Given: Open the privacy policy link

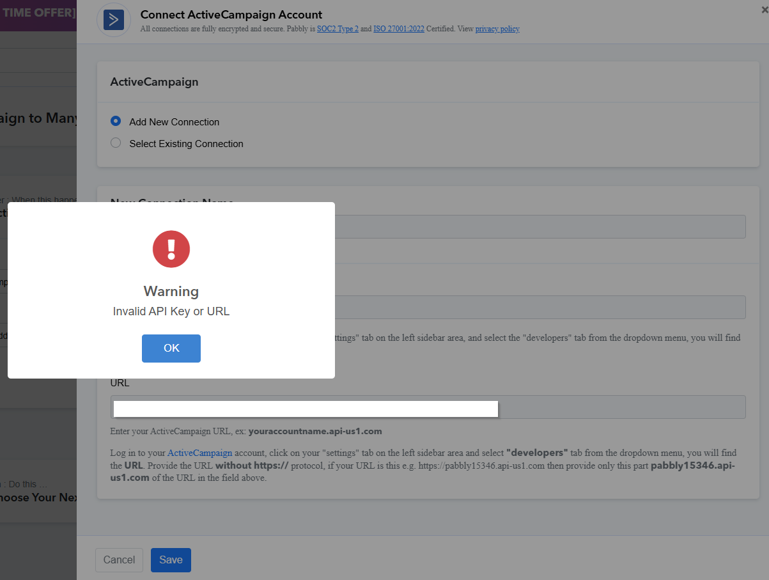Looking at the screenshot, I should [497, 29].
